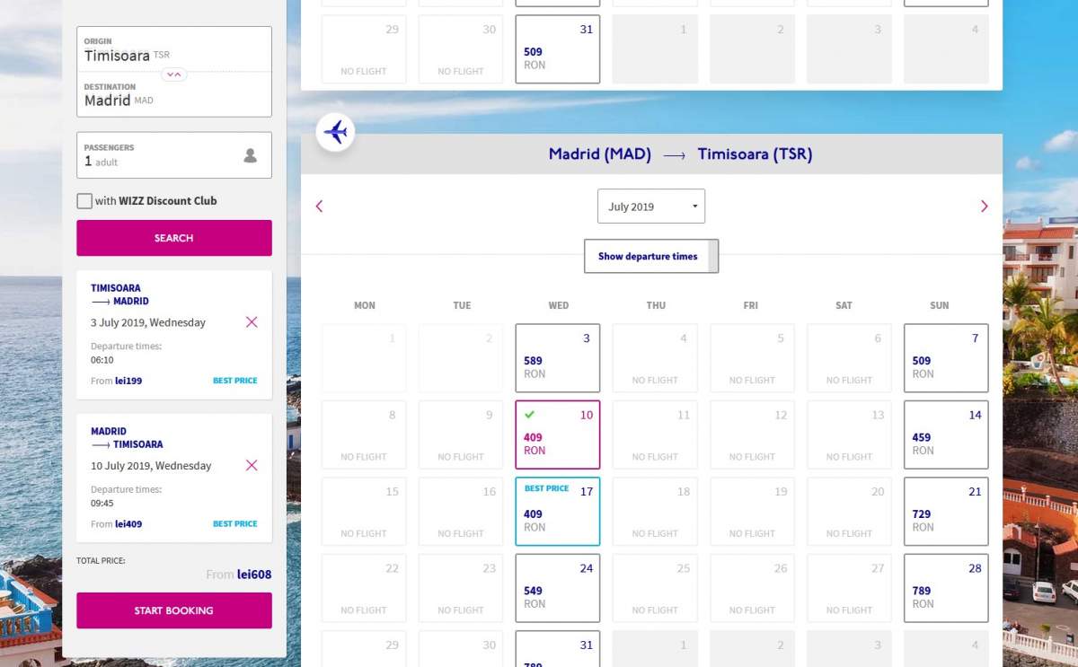Open the Passengers selector

[x=173, y=155]
